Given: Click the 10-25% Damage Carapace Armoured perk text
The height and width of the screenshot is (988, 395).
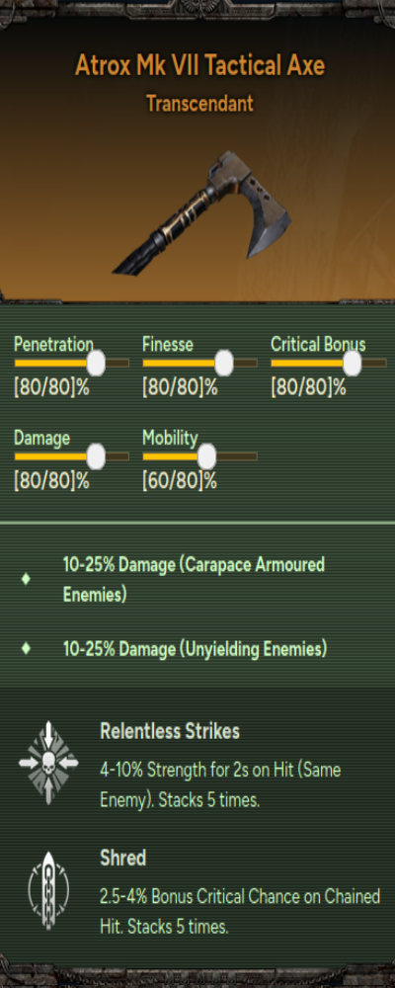Looking at the screenshot, I should (x=194, y=579).
